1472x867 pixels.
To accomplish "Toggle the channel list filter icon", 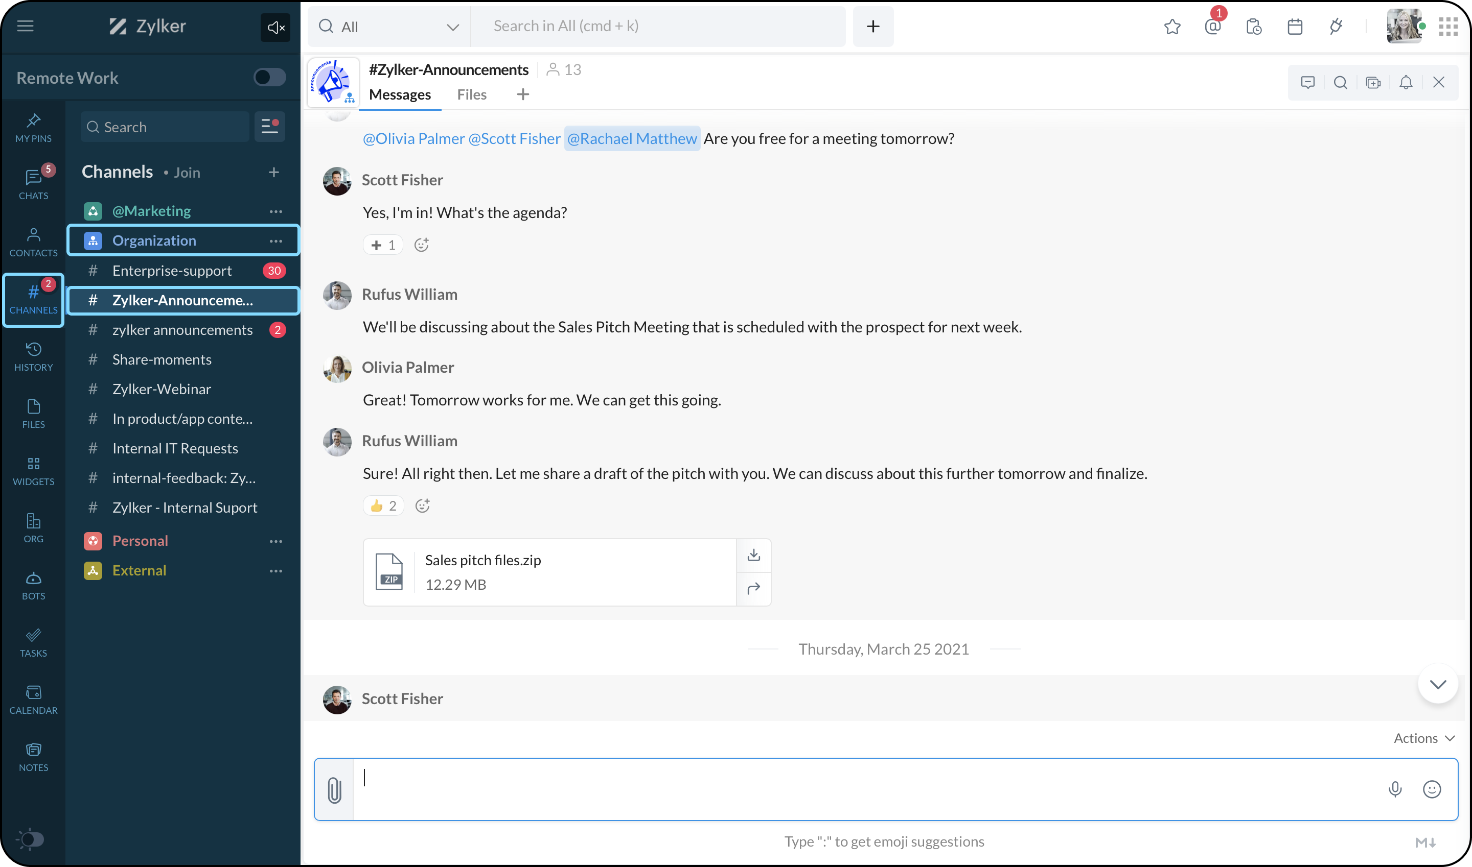I will click(x=269, y=126).
